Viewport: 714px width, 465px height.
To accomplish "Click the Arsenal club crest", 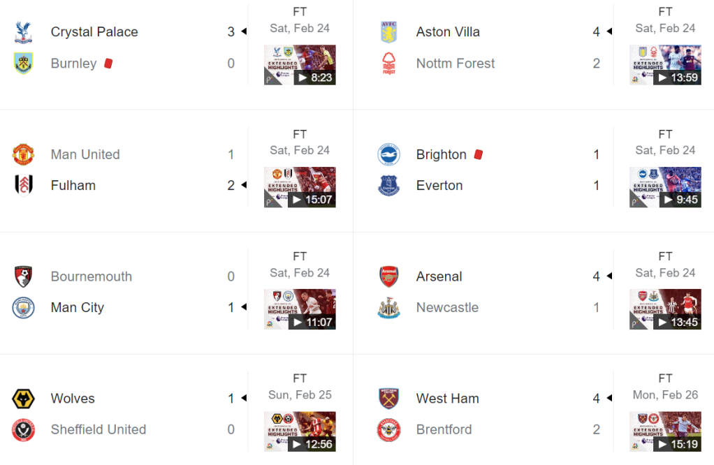I will tap(388, 276).
